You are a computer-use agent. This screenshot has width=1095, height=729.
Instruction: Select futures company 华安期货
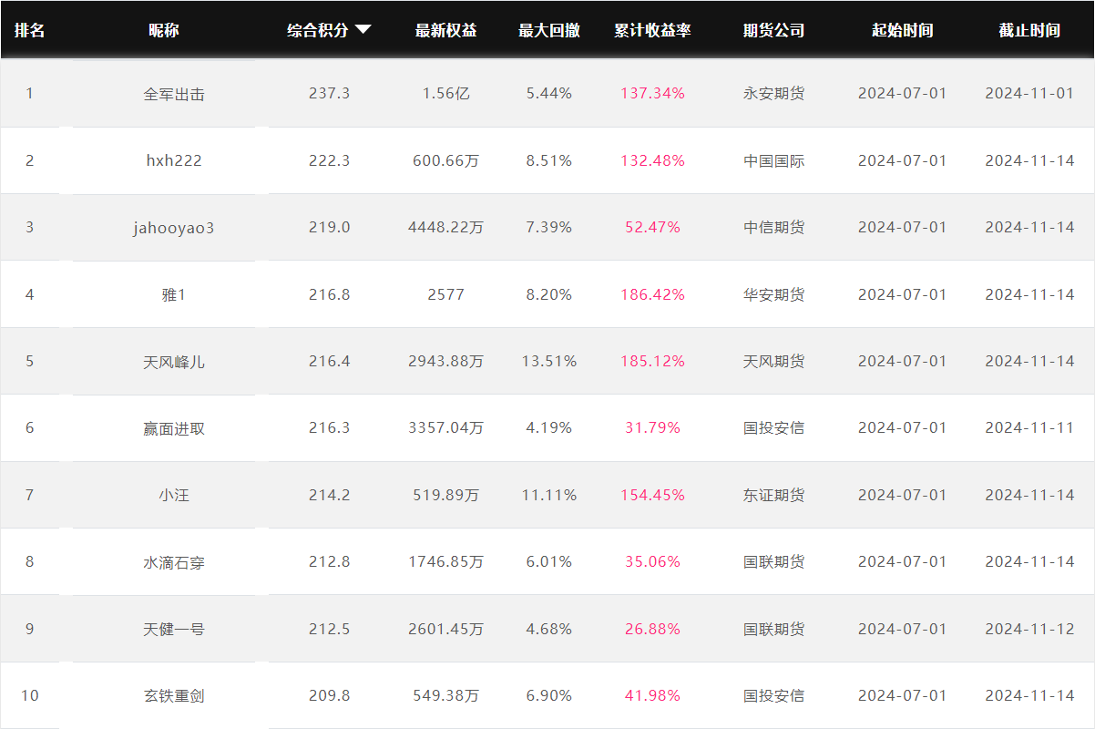point(774,294)
